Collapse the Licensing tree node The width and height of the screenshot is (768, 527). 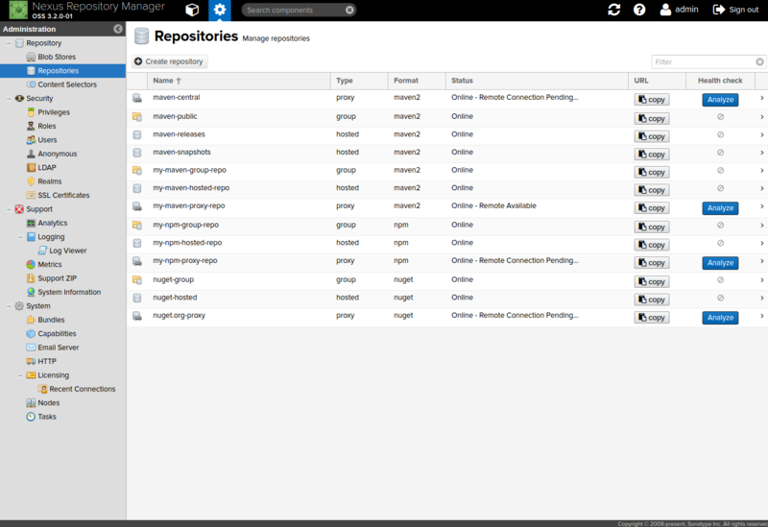pyautogui.click(x=20, y=375)
